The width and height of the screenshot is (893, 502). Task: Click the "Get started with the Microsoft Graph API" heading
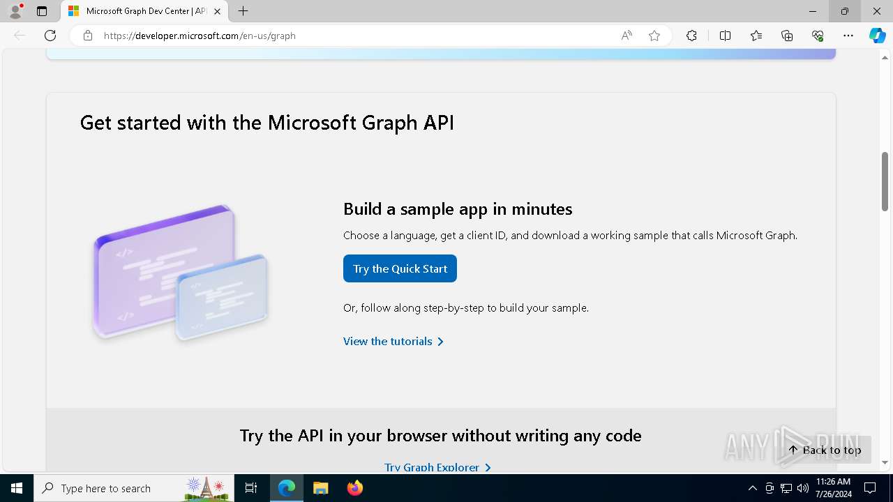coord(267,123)
